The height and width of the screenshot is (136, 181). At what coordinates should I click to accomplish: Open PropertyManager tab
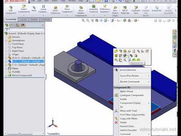[x=12, y=26]
